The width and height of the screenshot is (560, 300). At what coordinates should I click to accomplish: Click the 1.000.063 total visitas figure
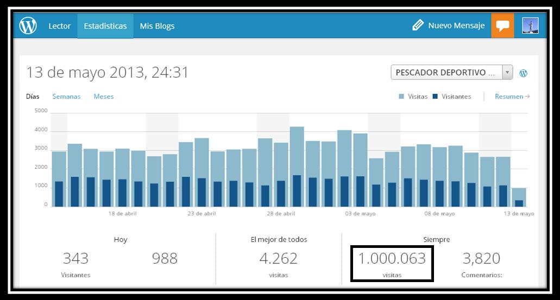pos(391,258)
